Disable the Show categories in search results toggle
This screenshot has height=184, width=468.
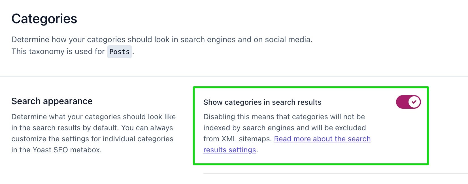408,102
